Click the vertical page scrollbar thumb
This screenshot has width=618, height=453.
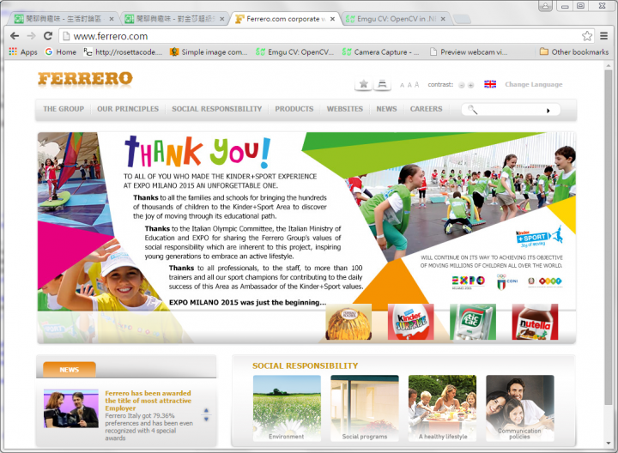tap(609, 236)
